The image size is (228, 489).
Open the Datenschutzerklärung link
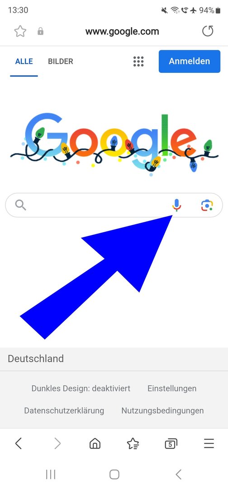(x=64, y=410)
